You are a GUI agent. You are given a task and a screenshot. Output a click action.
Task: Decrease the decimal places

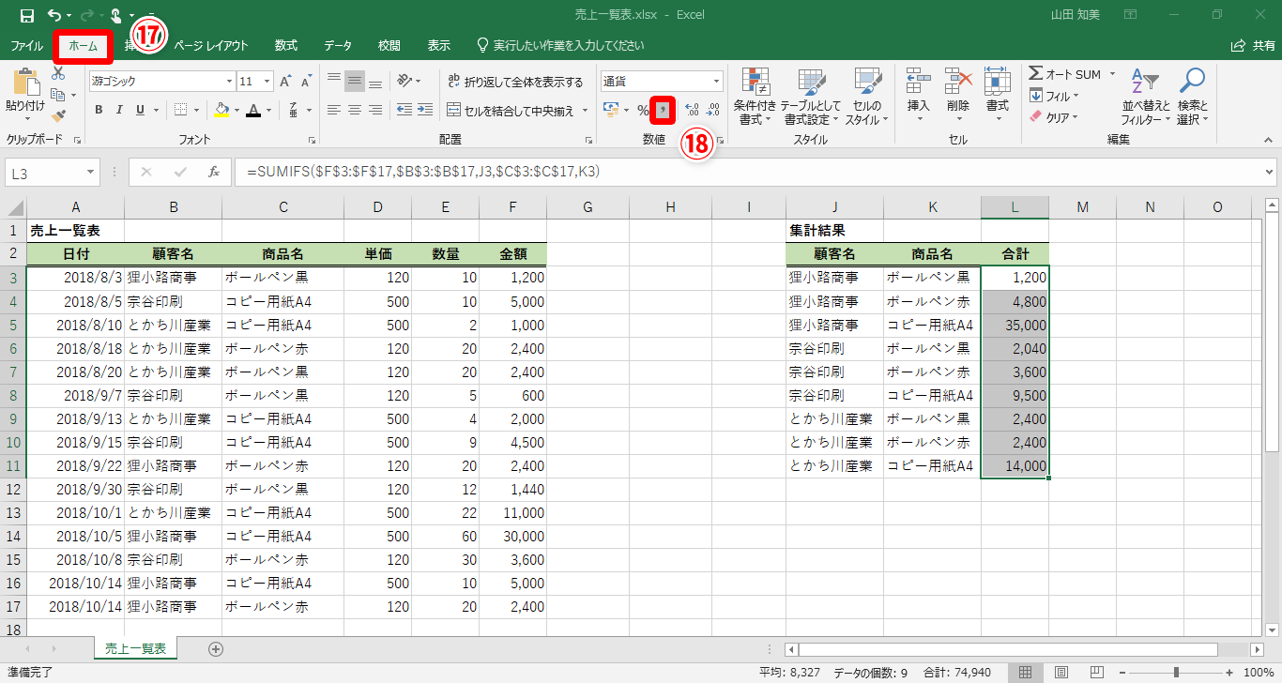coord(712,111)
